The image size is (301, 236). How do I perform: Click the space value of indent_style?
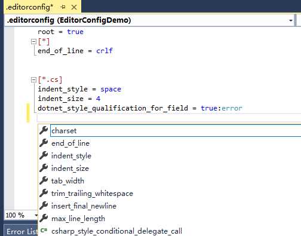110,89
